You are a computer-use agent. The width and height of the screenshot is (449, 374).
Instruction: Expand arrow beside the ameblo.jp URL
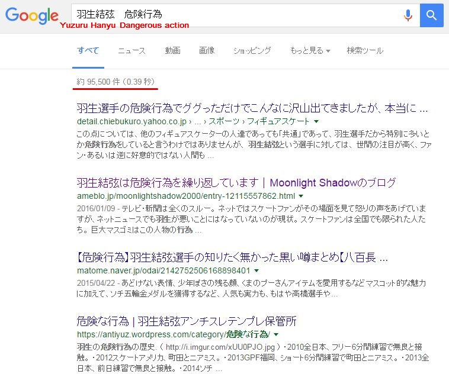pos(301,196)
